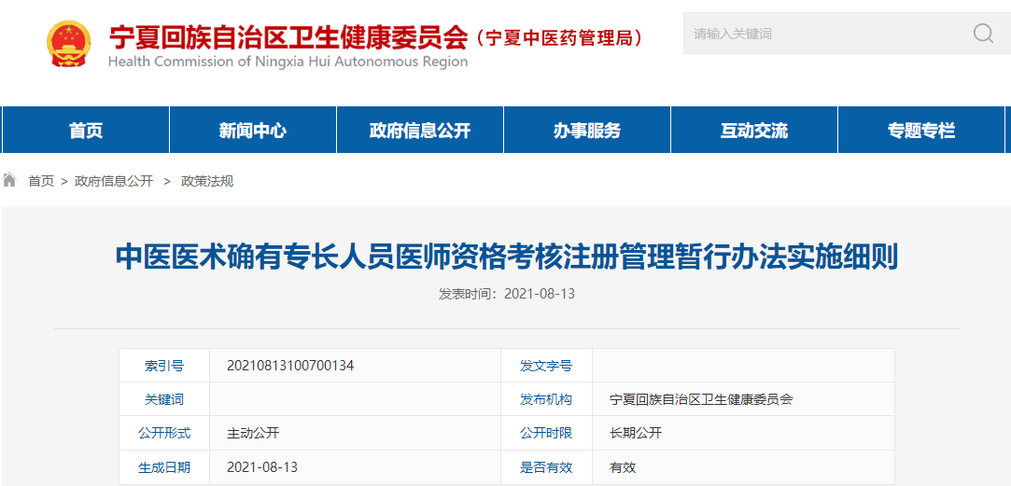Click the 宁夏回族自治区卫生健康委员会 site title
This screenshot has height=486, width=1011.
tap(288, 36)
